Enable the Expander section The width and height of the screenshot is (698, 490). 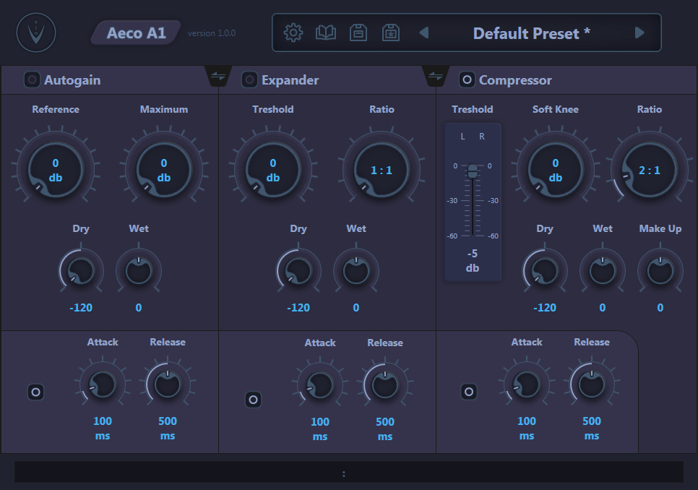point(249,79)
